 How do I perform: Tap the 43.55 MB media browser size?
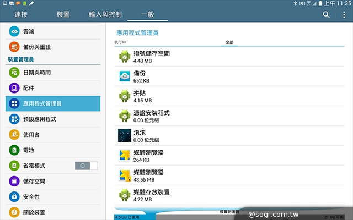click(144, 180)
